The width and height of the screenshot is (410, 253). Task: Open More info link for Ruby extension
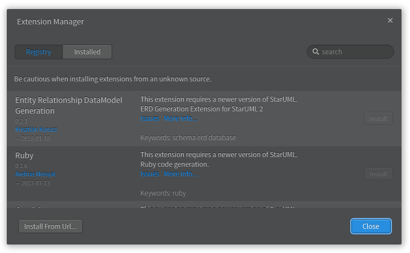(x=180, y=174)
